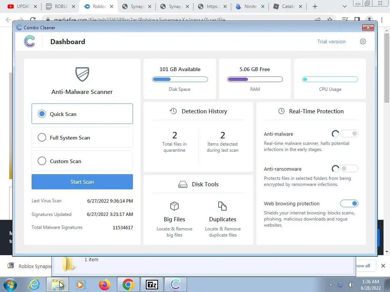The width and height of the screenshot is (390, 292).
Task: Open new Chrome tab with plus
Action: [315, 6]
